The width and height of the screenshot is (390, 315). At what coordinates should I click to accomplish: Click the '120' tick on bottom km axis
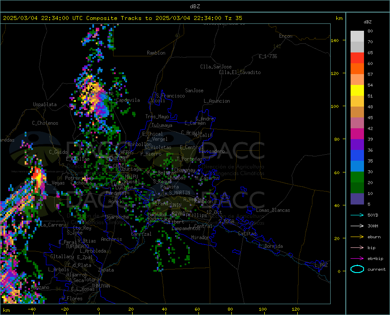pos(296,309)
